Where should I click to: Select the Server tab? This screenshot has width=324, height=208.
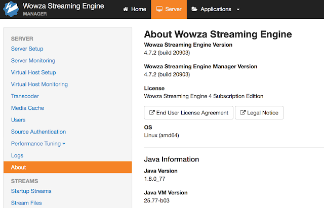tap(169, 9)
